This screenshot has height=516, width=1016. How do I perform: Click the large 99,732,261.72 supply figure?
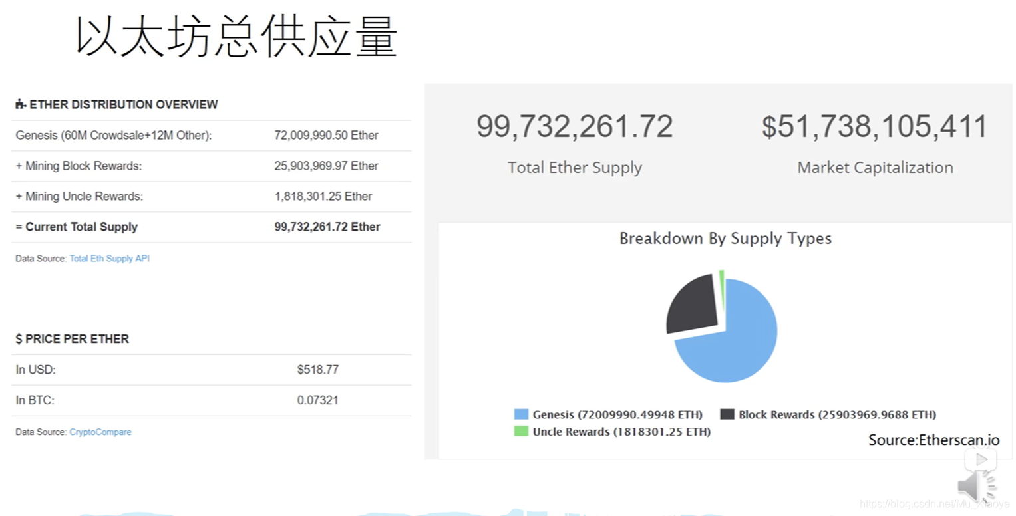click(575, 127)
